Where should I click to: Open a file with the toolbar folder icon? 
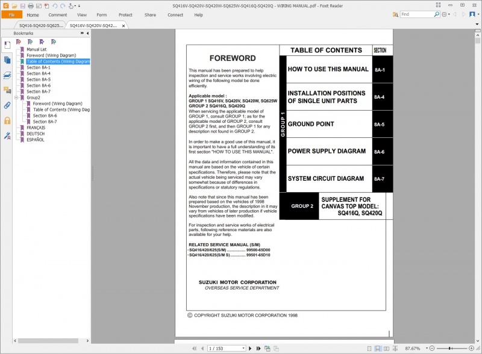[x=14, y=6]
